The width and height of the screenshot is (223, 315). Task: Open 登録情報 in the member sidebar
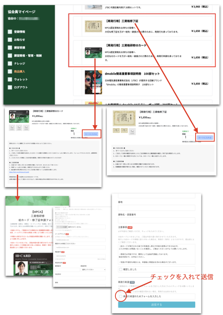click(19, 32)
